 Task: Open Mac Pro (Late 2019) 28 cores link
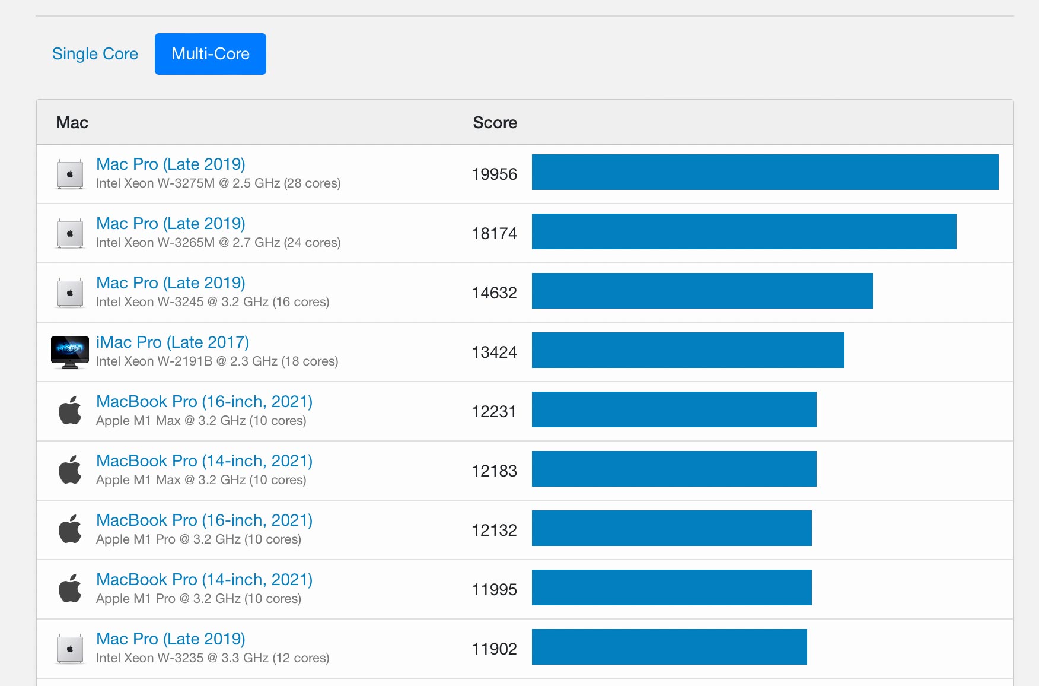[x=171, y=164]
